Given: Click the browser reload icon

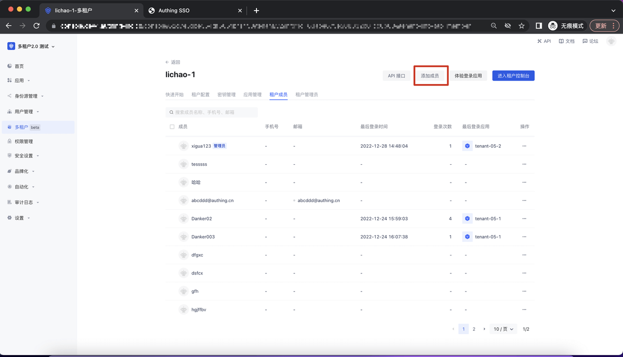Looking at the screenshot, I should [37, 26].
